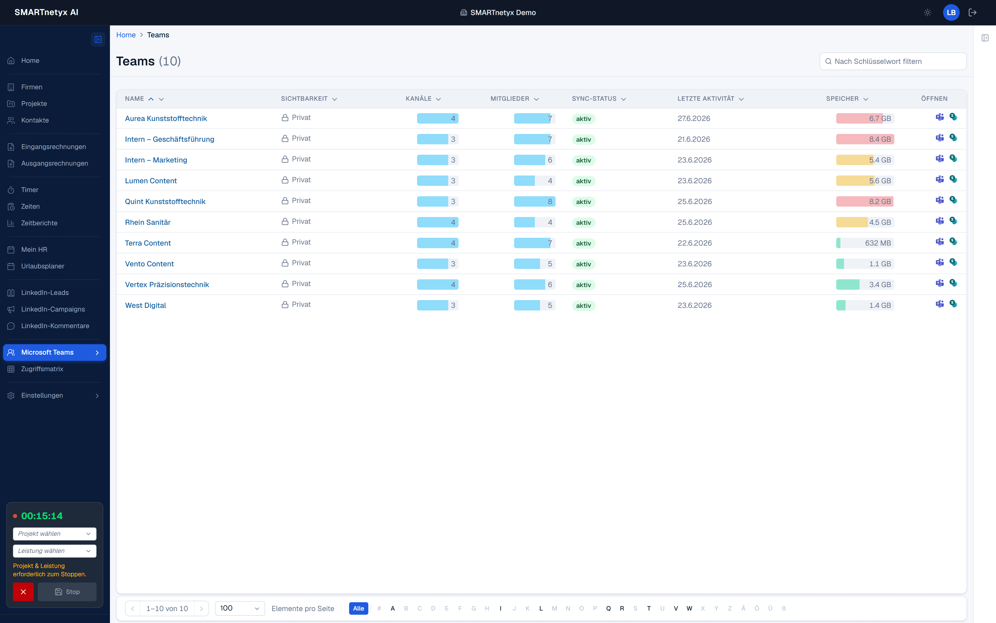Open Aurea Kunststofftechnik in Microsoft Teams icon

tap(940, 117)
